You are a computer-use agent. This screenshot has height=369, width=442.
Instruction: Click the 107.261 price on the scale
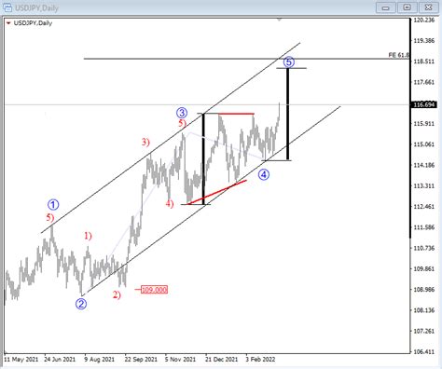pyautogui.click(x=423, y=331)
